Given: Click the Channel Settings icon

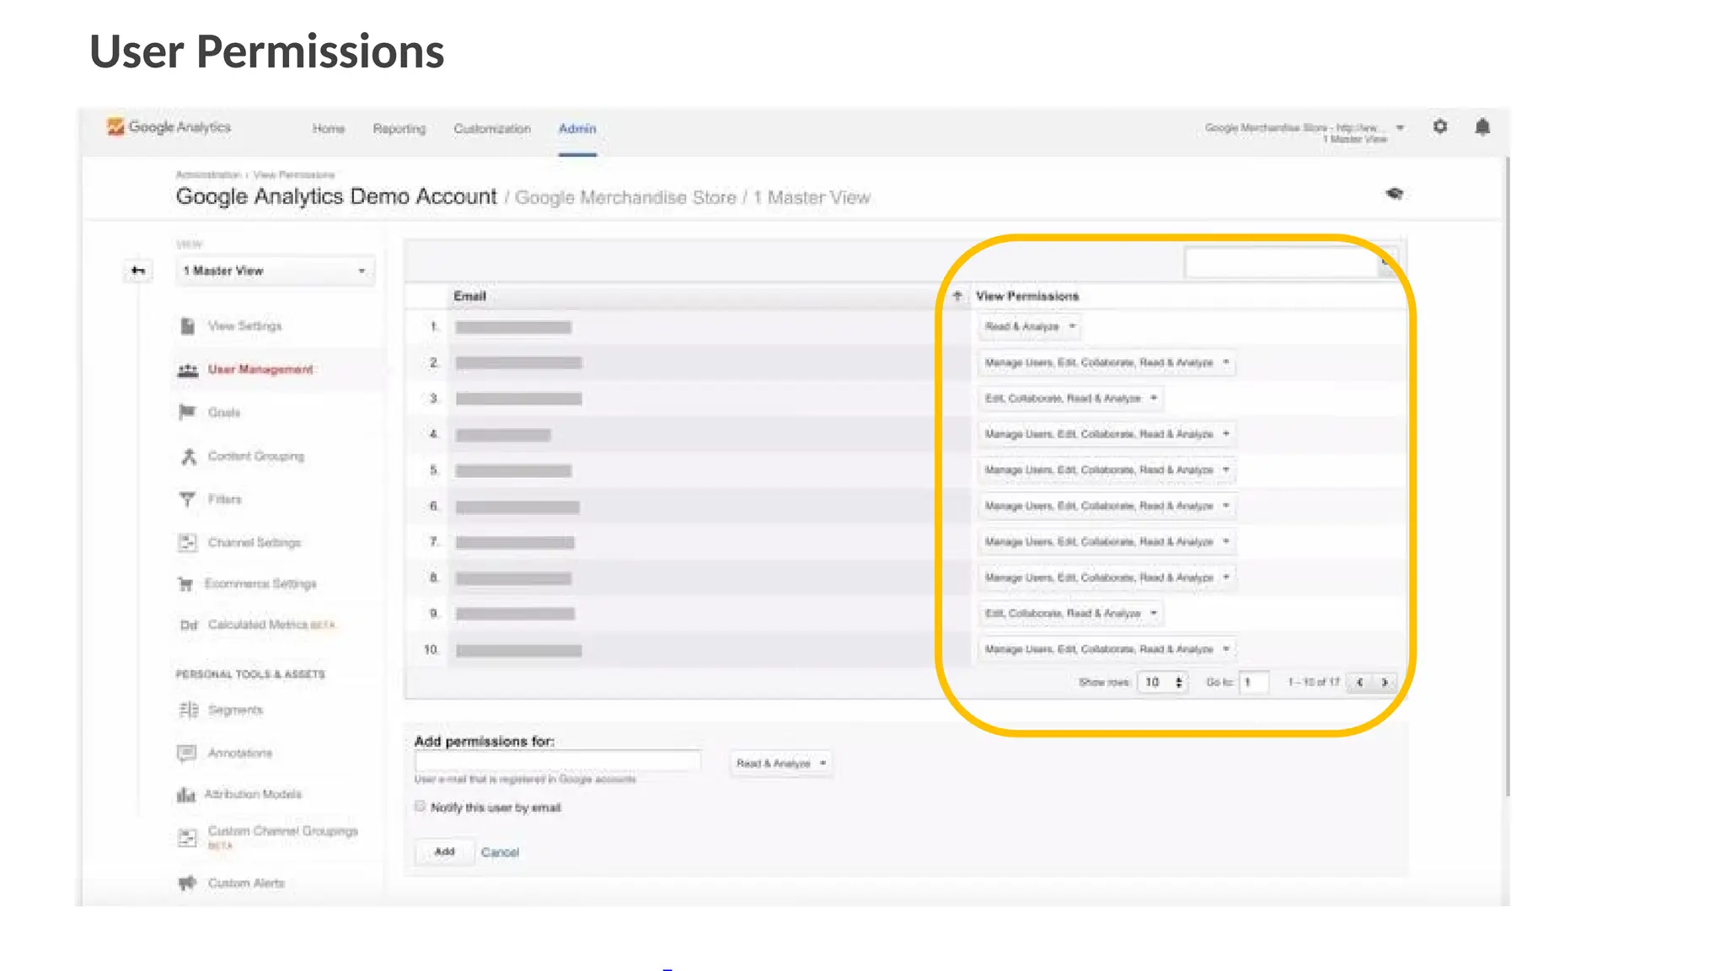Looking at the screenshot, I should [187, 542].
